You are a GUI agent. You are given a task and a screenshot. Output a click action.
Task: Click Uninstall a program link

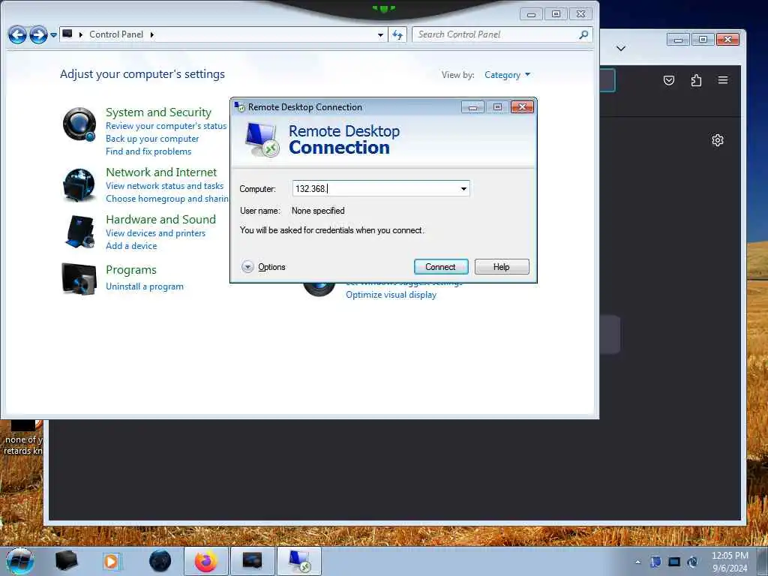(x=145, y=286)
